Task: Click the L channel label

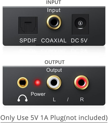Action: click(x=54, y=99)
